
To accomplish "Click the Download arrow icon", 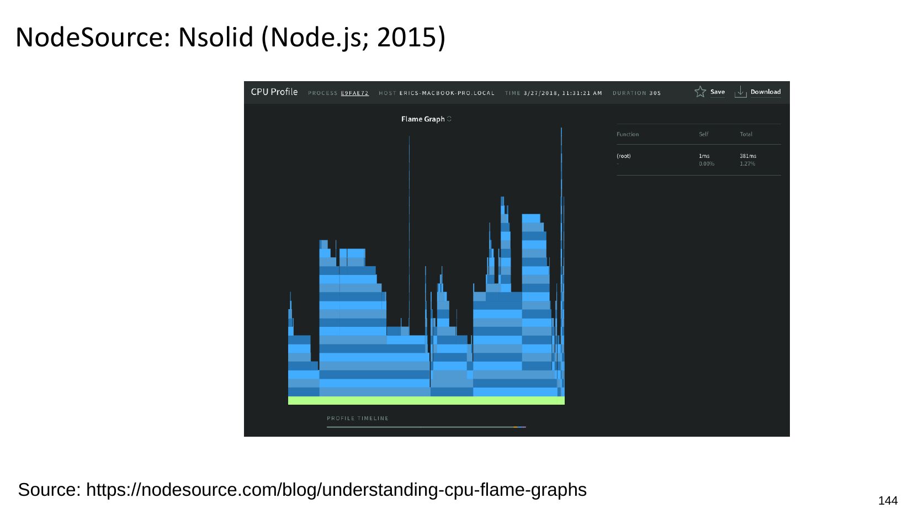I will pos(740,92).
